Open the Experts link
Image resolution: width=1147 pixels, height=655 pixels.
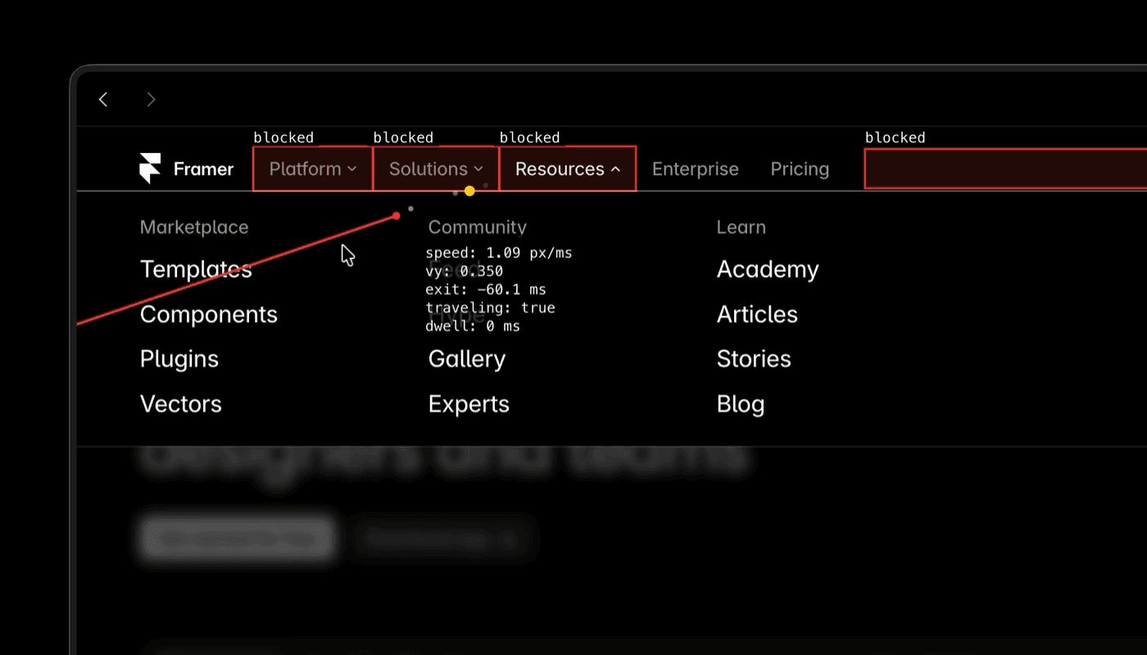[469, 404]
